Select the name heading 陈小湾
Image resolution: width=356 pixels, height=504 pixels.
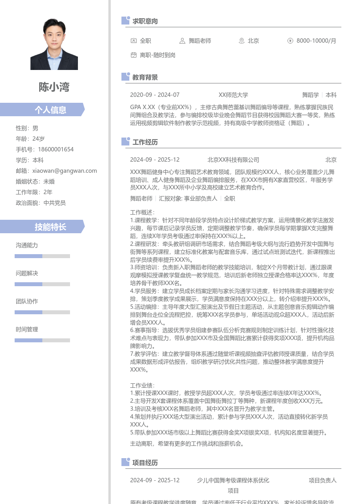click(54, 87)
